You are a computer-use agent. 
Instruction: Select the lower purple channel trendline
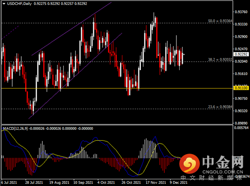(75, 76)
